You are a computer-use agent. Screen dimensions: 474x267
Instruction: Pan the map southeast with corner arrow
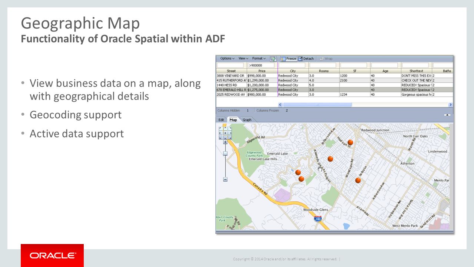(230, 137)
